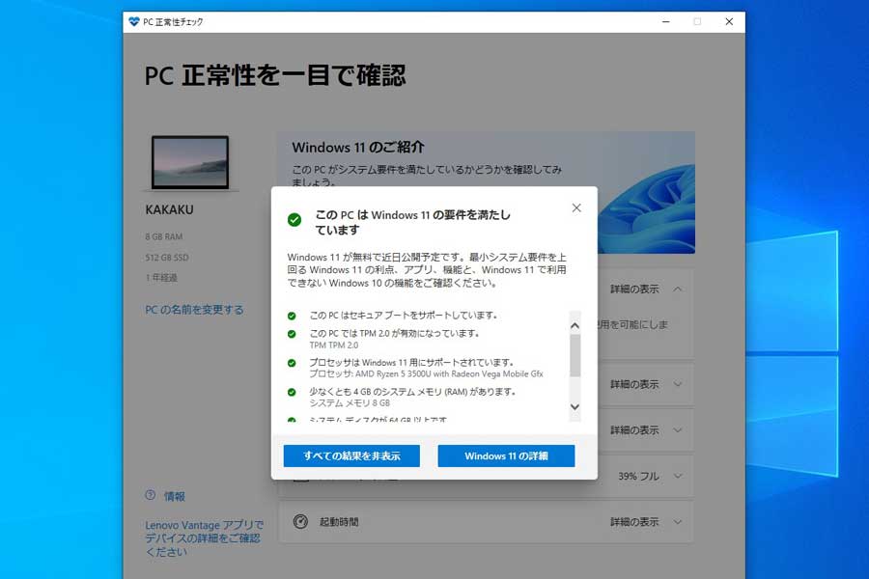Expand the 起動時間 row chevron
Screen dimensions: 869x579
tap(677, 522)
